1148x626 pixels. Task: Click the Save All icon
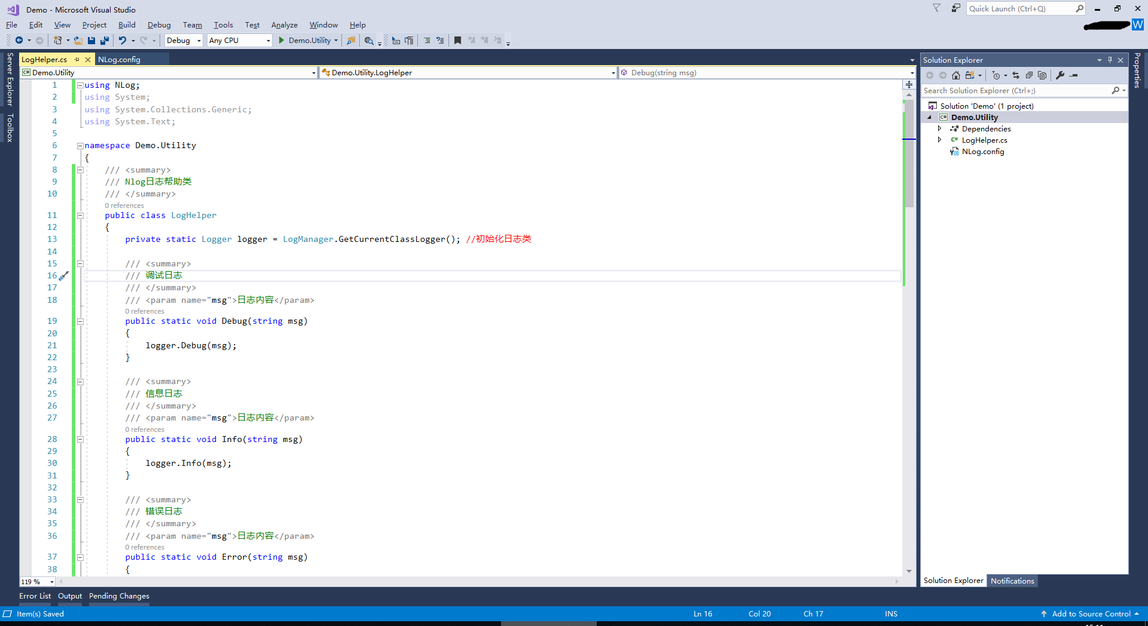coord(105,41)
